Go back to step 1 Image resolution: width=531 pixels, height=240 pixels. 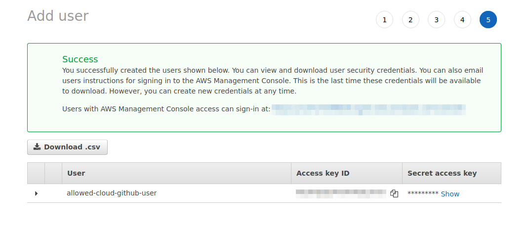point(384,20)
